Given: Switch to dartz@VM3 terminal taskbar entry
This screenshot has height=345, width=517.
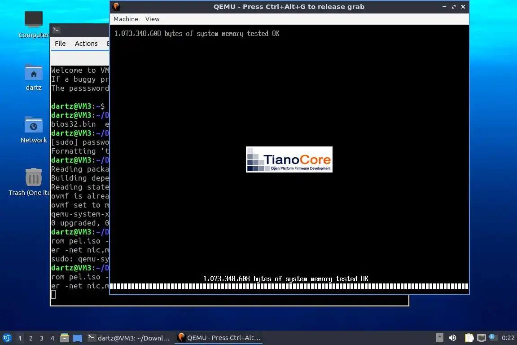Looking at the screenshot, I should [129, 338].
